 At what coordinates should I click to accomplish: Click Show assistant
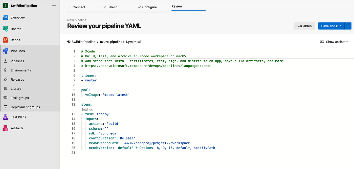click(334, 42)
